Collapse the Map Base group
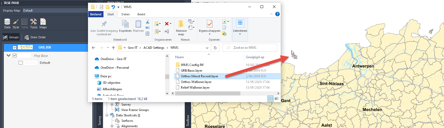Image resolution: width=444 pixels, height=128 pixels. click(8, 56)
